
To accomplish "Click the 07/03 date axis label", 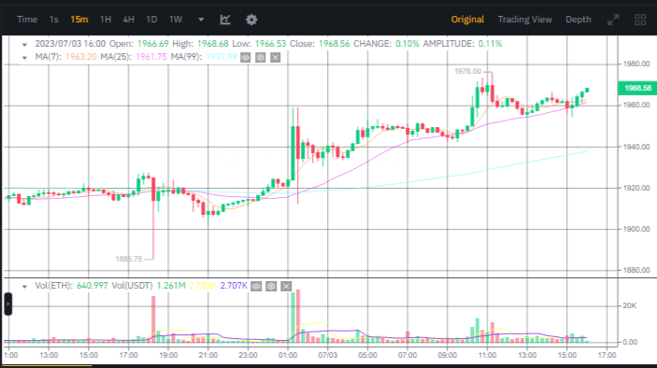I will pos(328,356).
